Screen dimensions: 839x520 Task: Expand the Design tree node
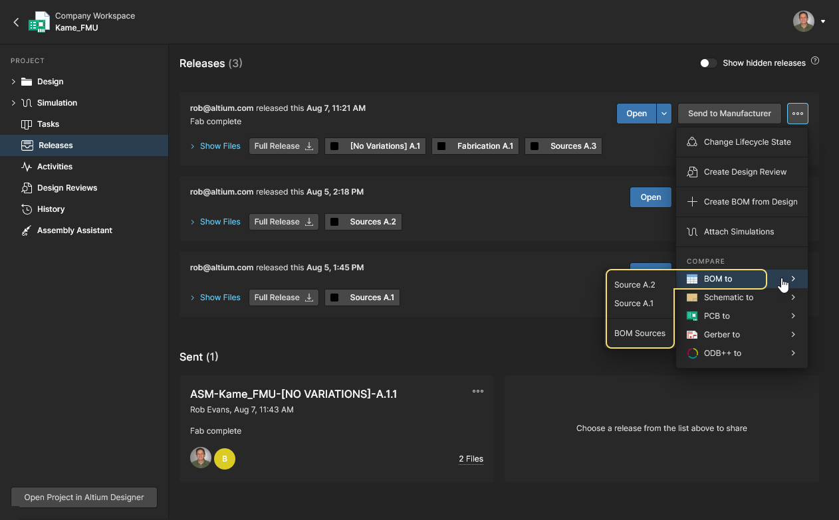pos(13,82)
